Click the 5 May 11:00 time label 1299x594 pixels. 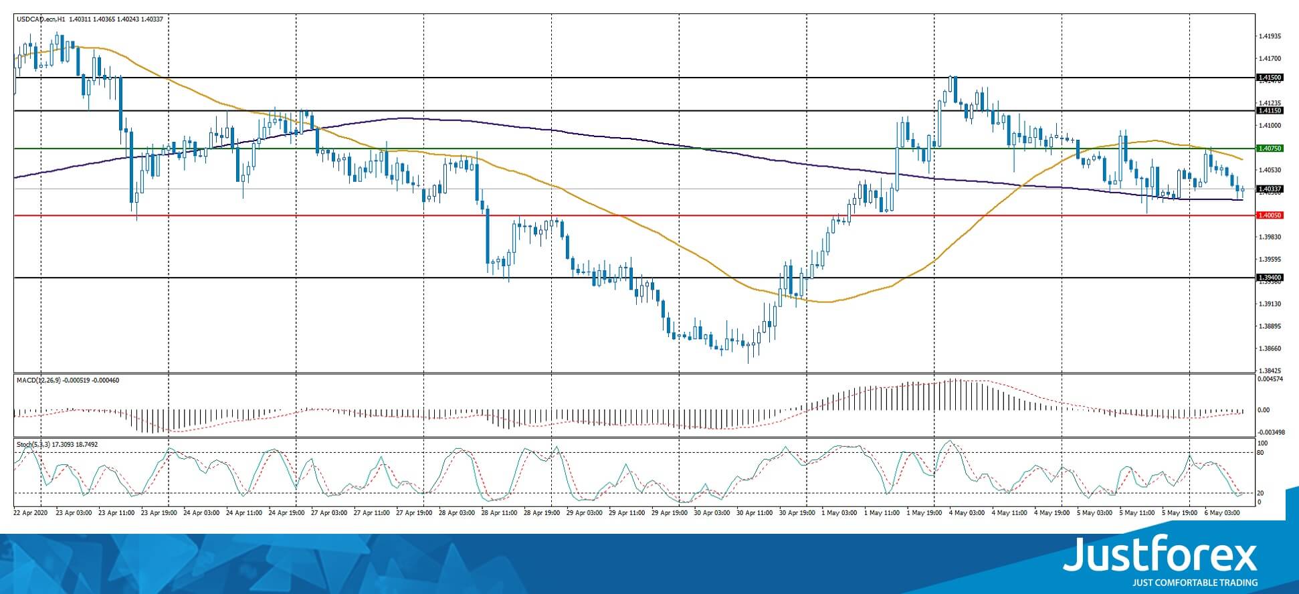[1138, 513]
